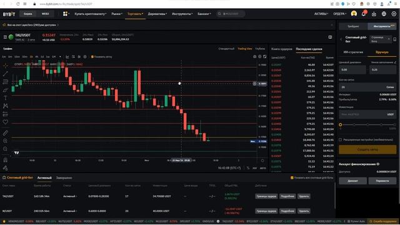
Task: Click the grid count input field
Action: (x=367, y=87)
